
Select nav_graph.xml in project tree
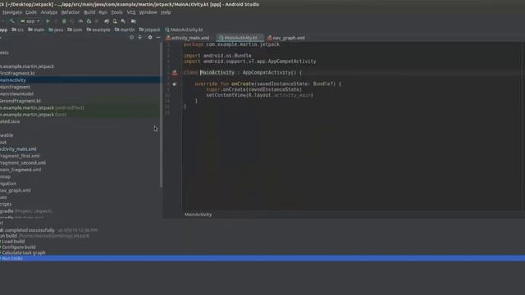pos(16,190)
